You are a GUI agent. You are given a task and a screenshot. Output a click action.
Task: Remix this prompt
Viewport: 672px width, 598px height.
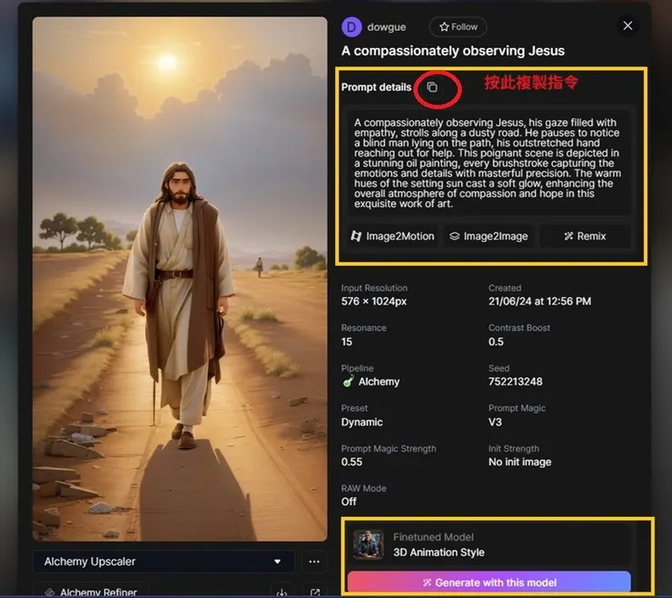tap(584, 236)
